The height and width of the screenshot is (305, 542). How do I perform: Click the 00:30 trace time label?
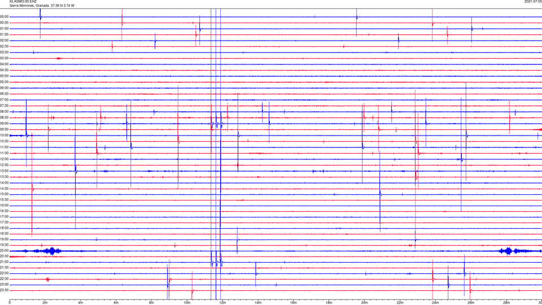pos(5,23)
